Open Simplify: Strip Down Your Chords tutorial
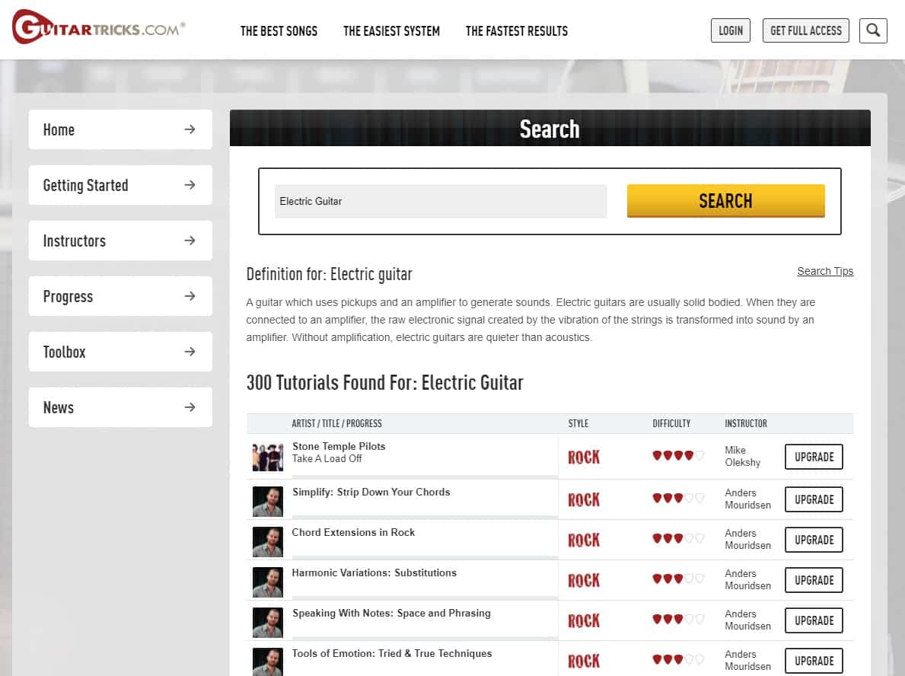This screenshot has height=676, width=905. 371,492
